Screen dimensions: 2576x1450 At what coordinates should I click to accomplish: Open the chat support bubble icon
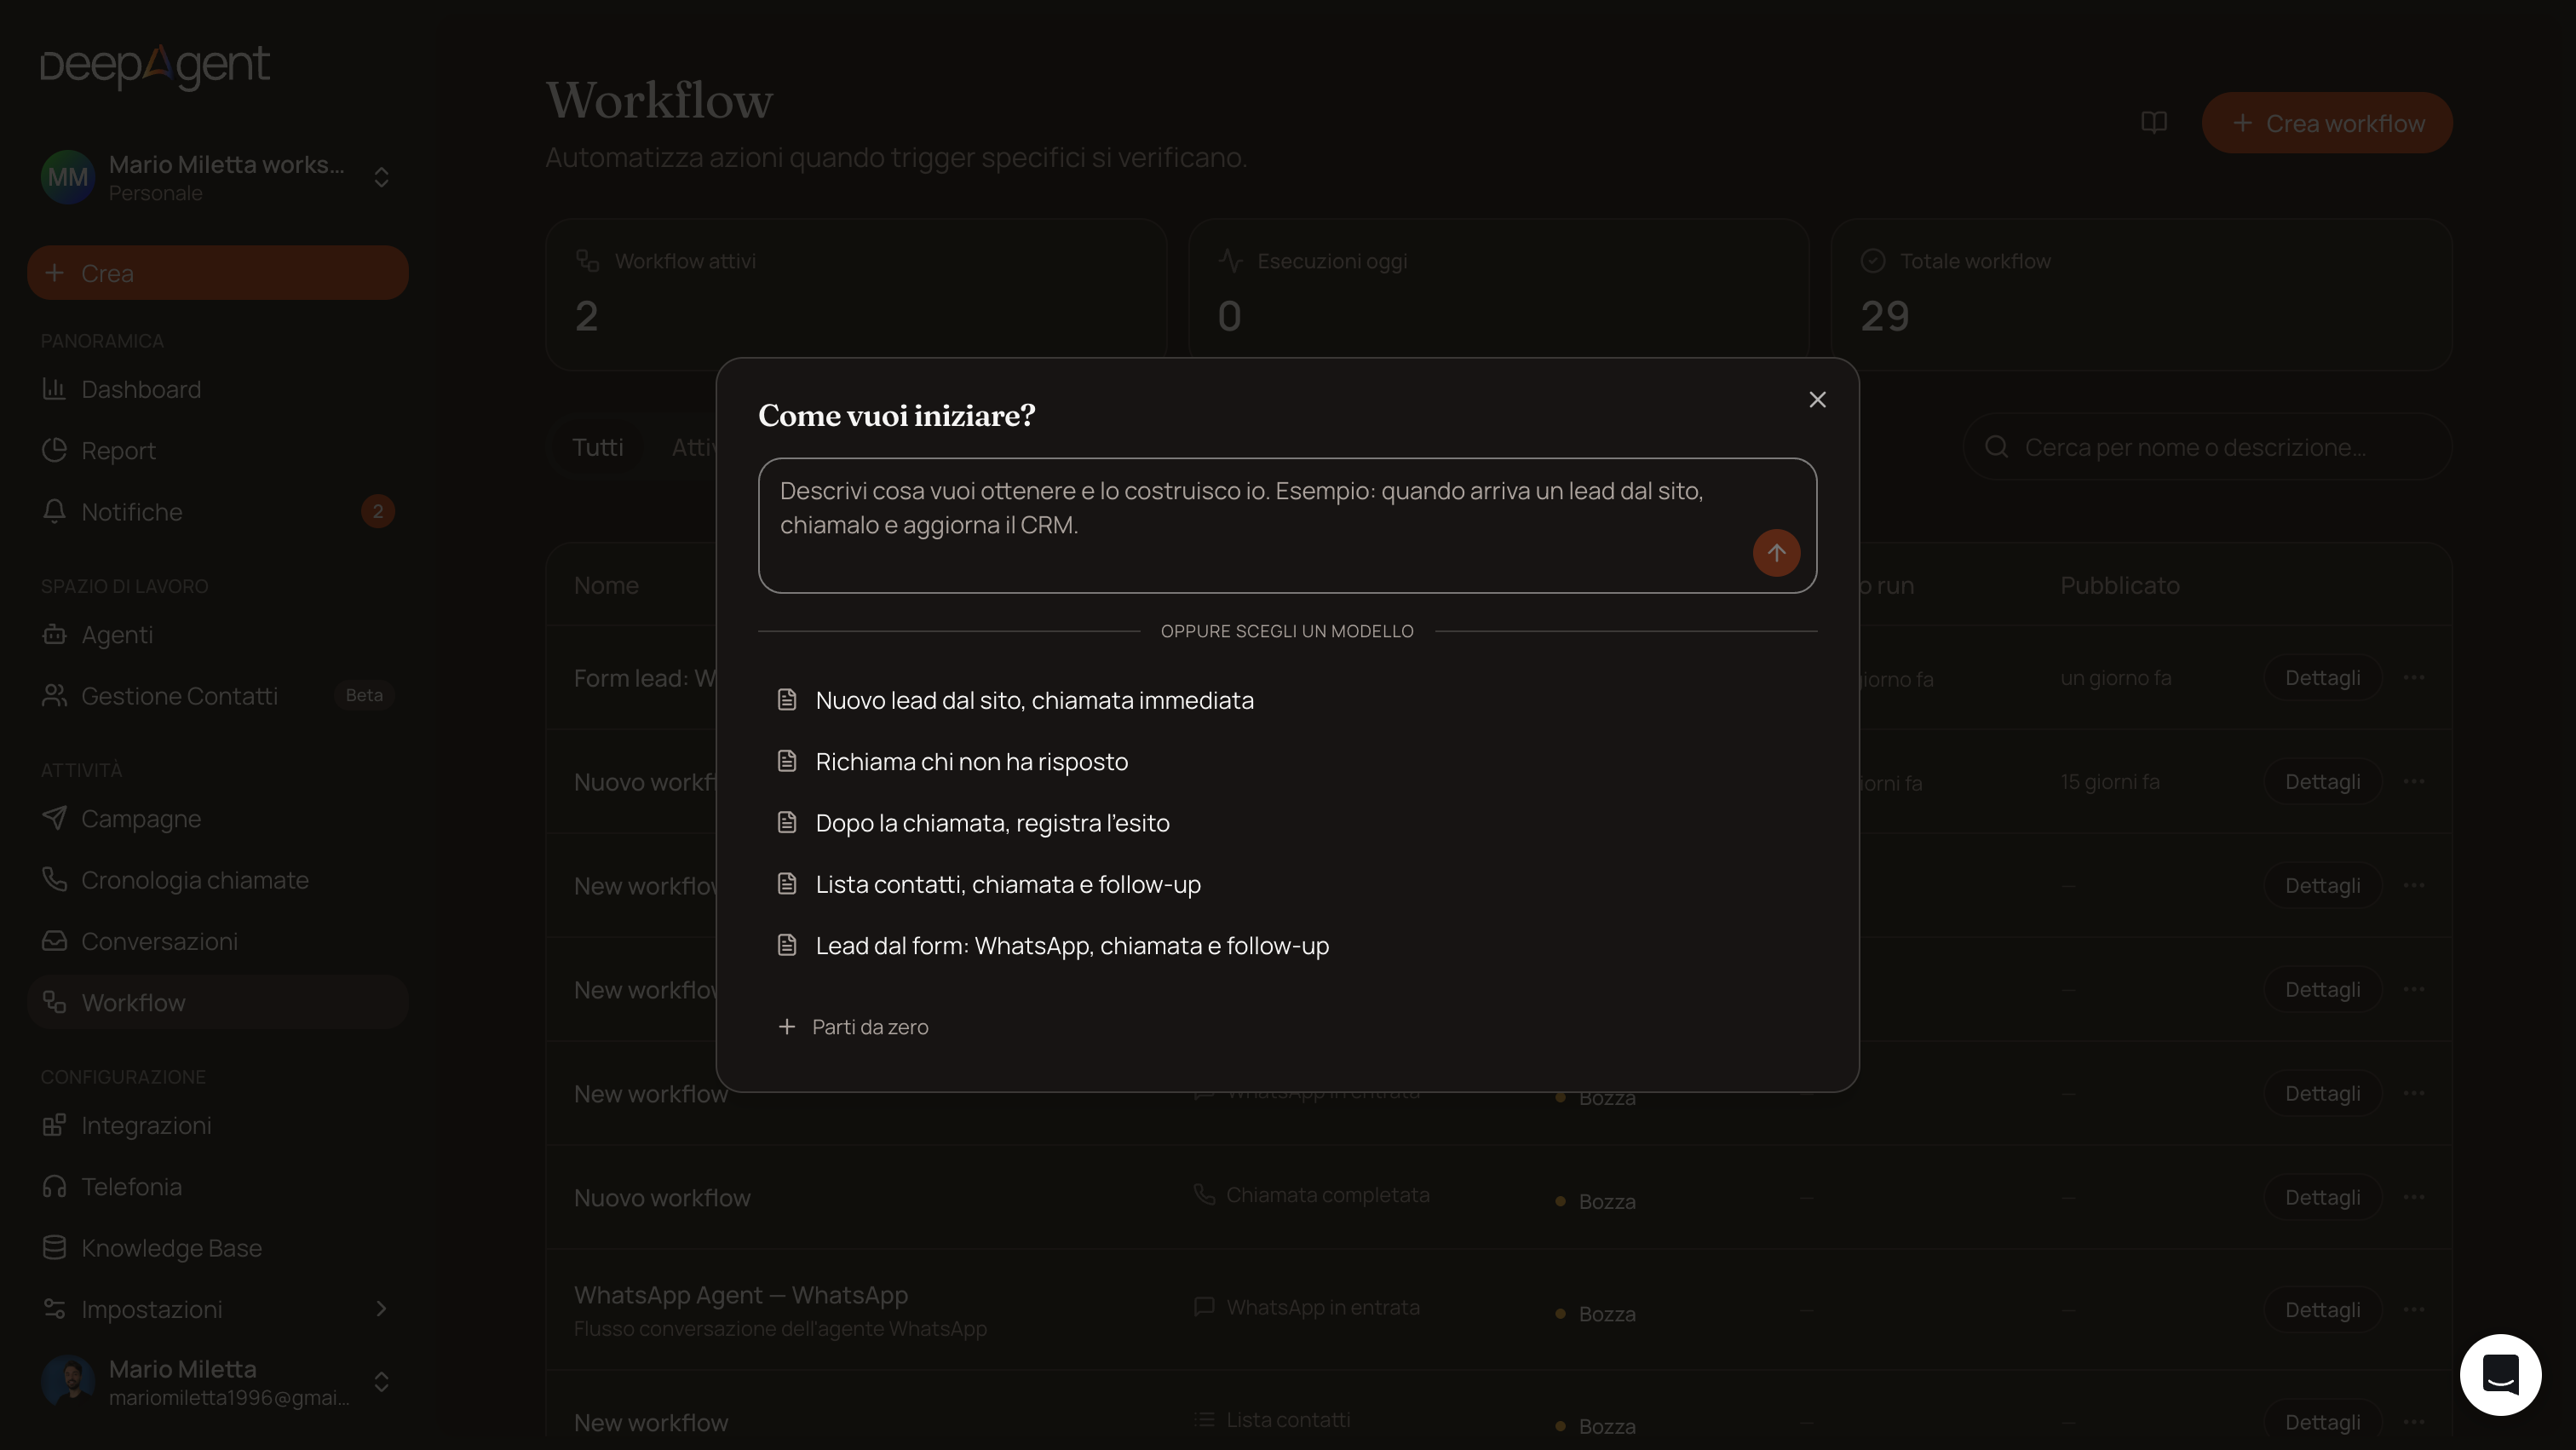click(2500, 1374)
